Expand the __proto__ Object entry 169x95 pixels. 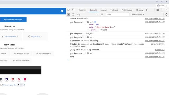[x=88, y=30]
